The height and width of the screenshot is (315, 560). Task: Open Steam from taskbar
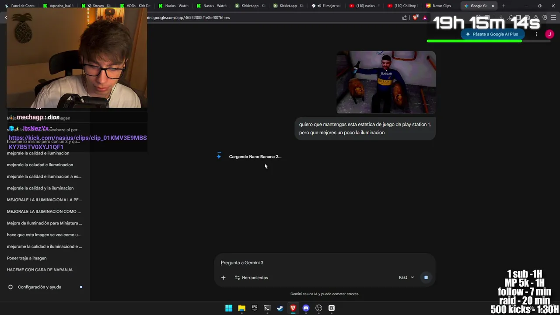tap(280, 308)
